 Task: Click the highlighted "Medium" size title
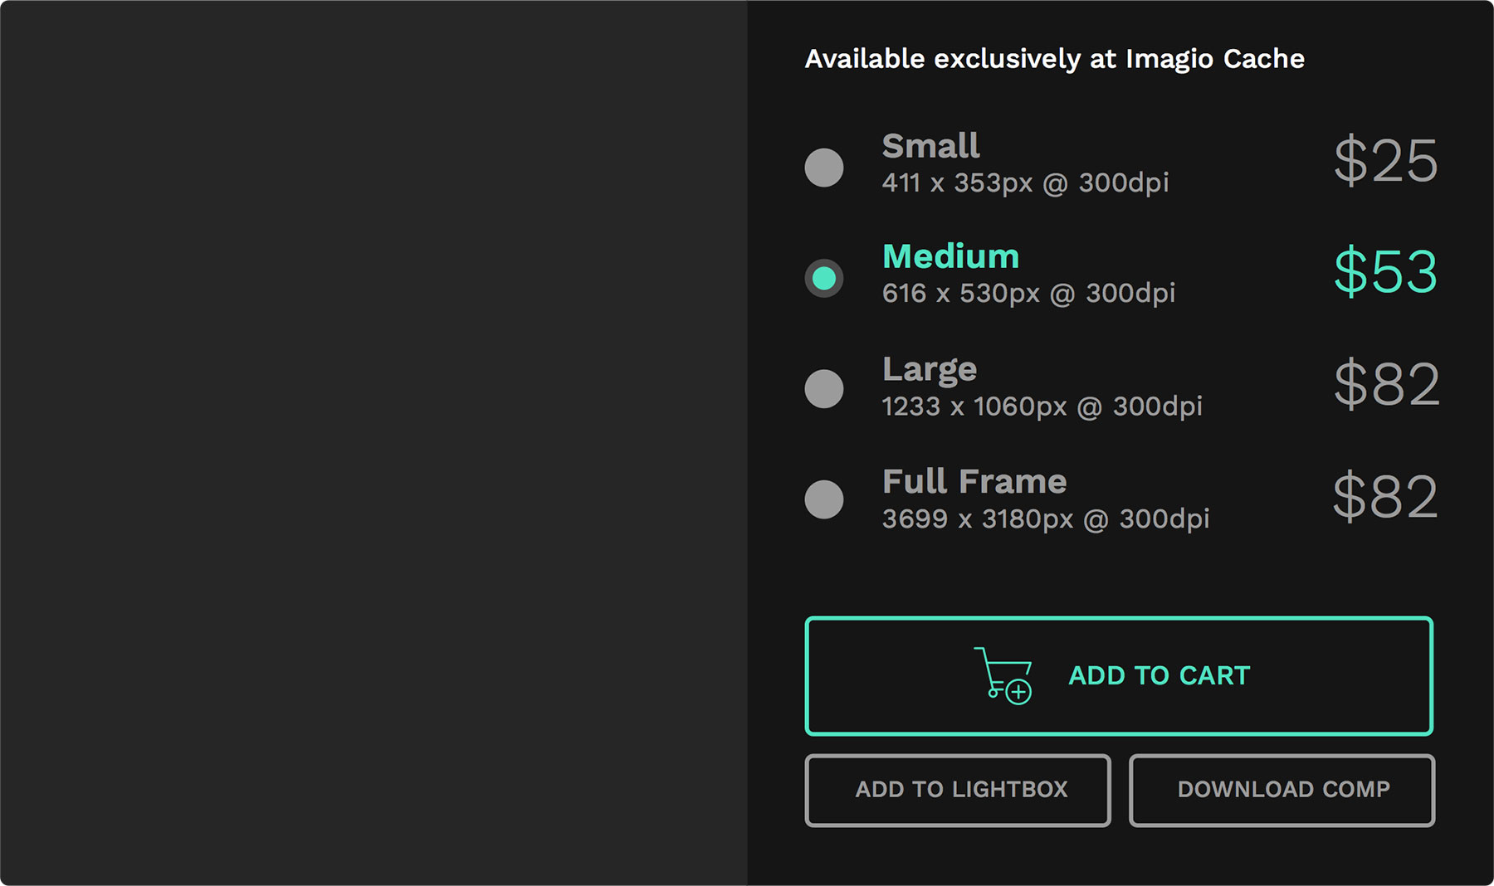tap(950, 257)
